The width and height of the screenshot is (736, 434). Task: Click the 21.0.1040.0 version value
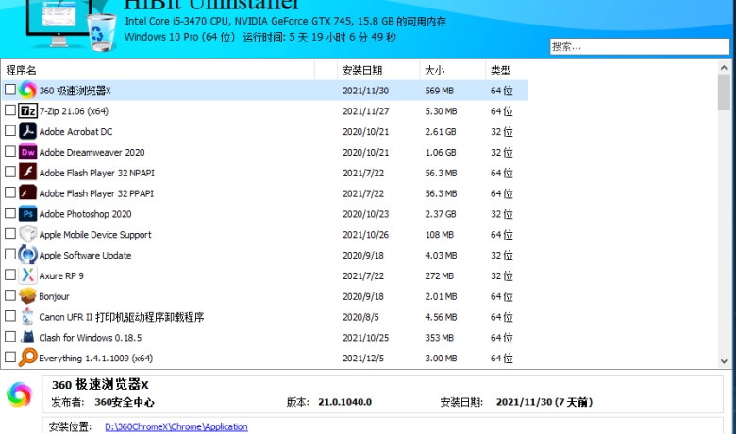coord(345,402)
